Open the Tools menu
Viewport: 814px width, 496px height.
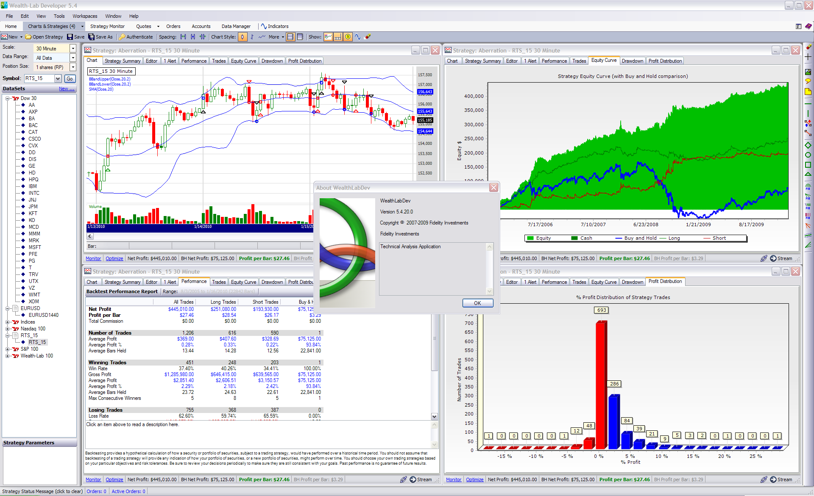[x=59, y=16]
